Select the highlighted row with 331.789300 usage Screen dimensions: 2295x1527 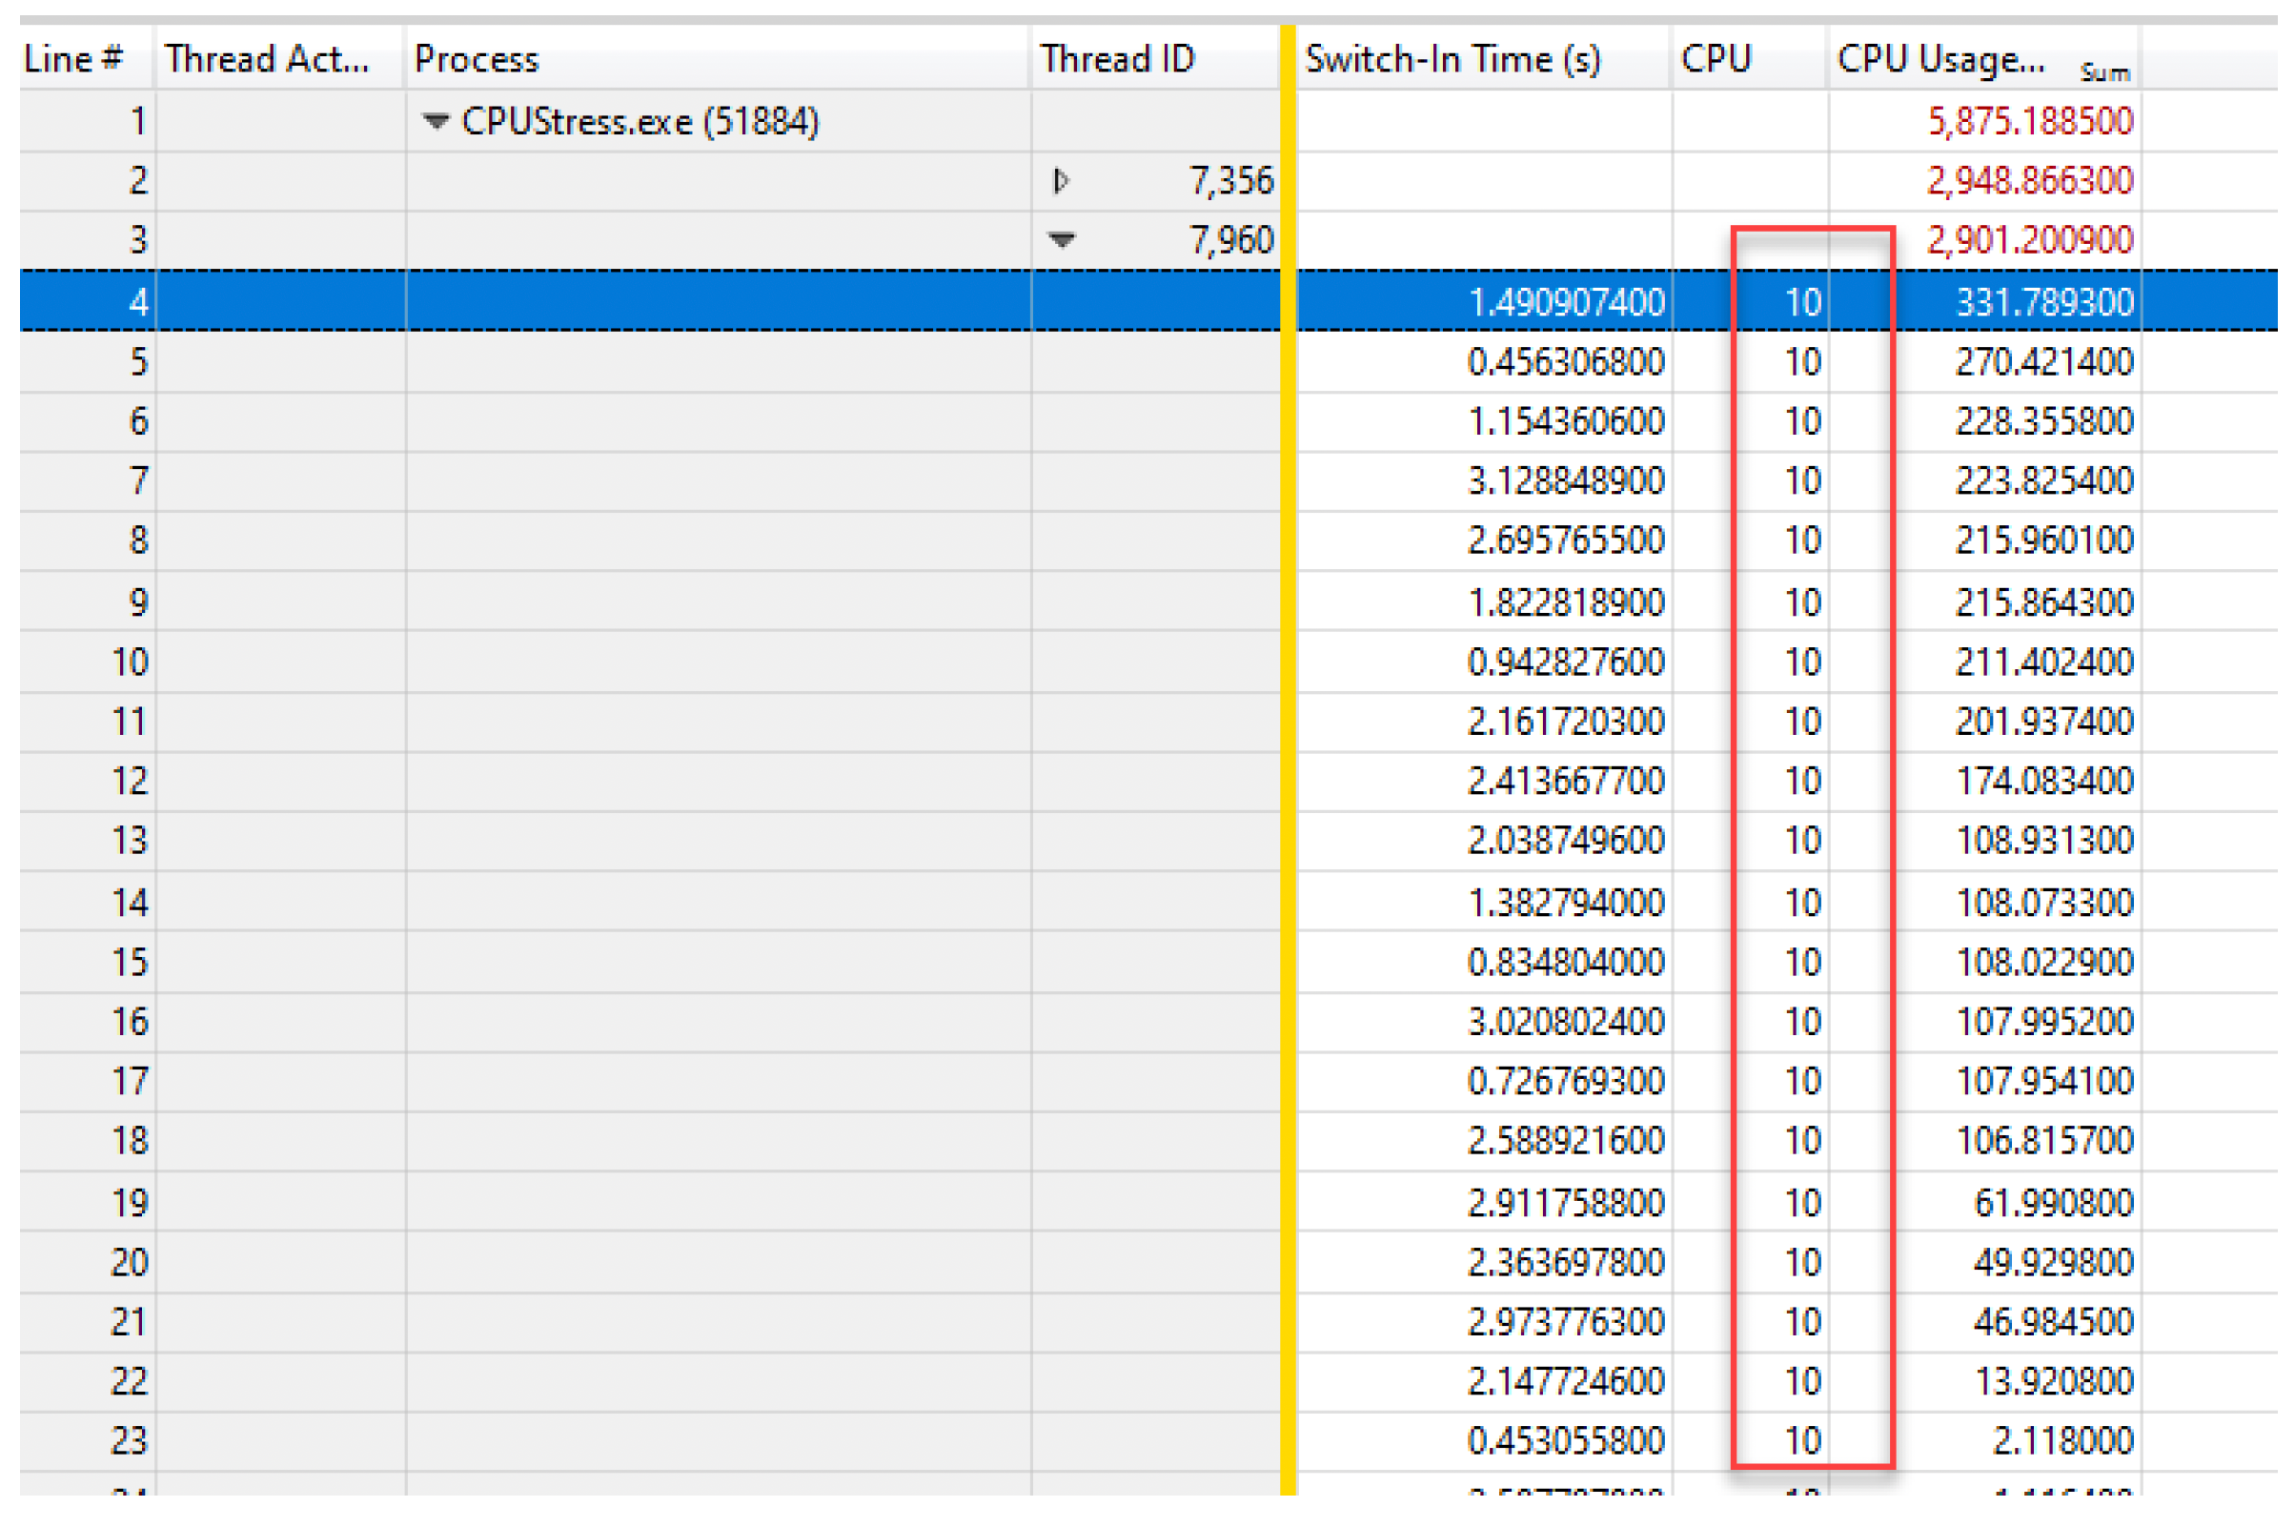tap(1148, 302)
